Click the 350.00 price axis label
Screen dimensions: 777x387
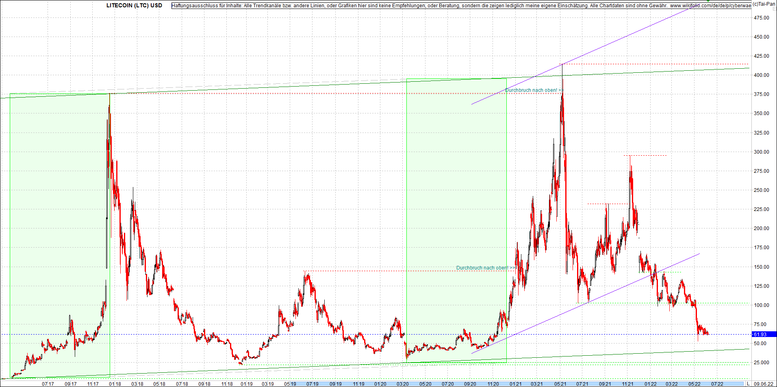pos(762,113)
